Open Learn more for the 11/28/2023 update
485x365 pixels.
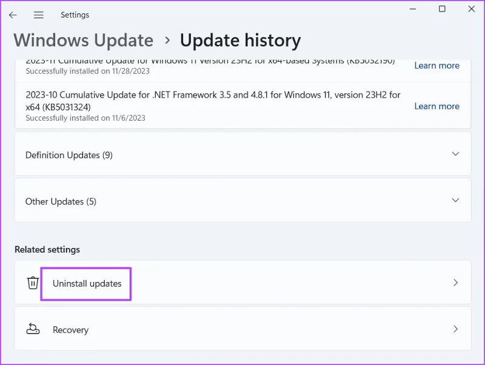tap(436, 65)
